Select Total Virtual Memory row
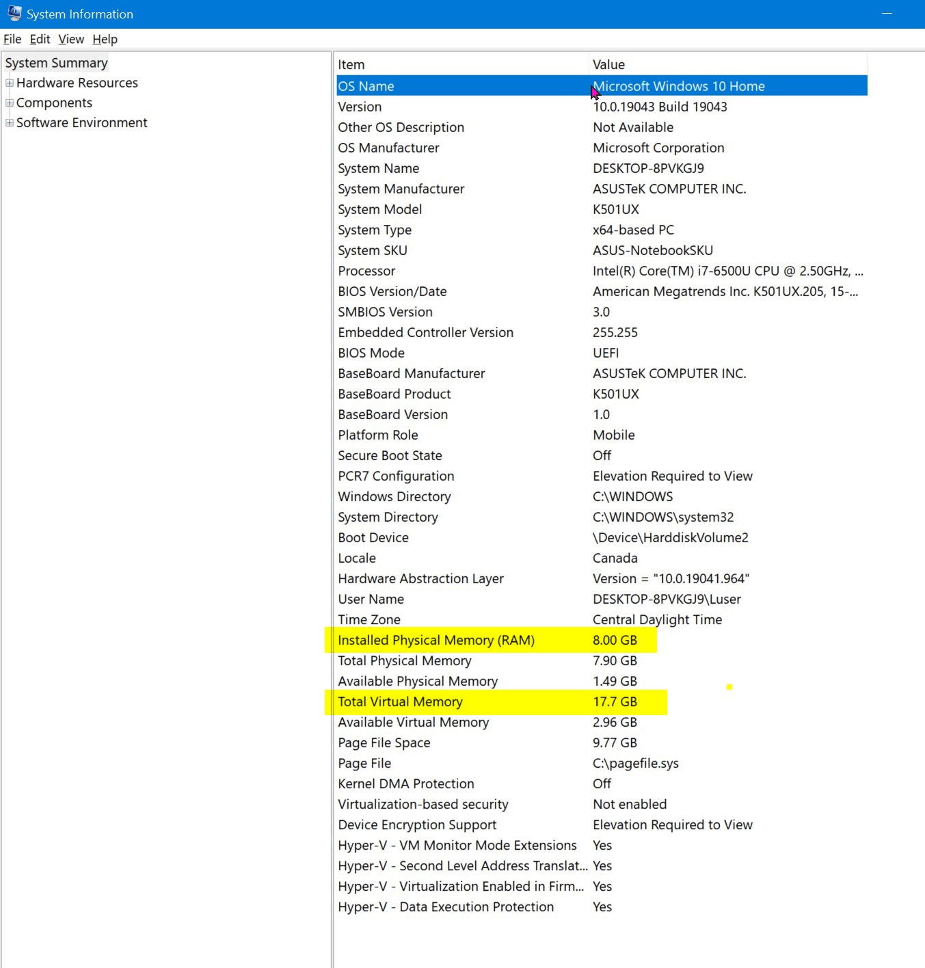This screenshot has height=968, width=925. [602, 701]
